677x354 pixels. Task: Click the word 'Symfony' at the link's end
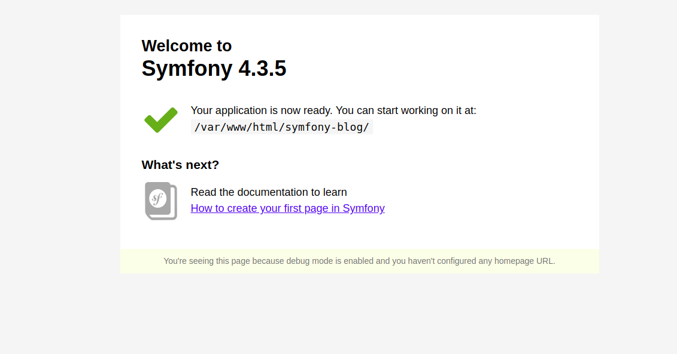coord(363,208)
